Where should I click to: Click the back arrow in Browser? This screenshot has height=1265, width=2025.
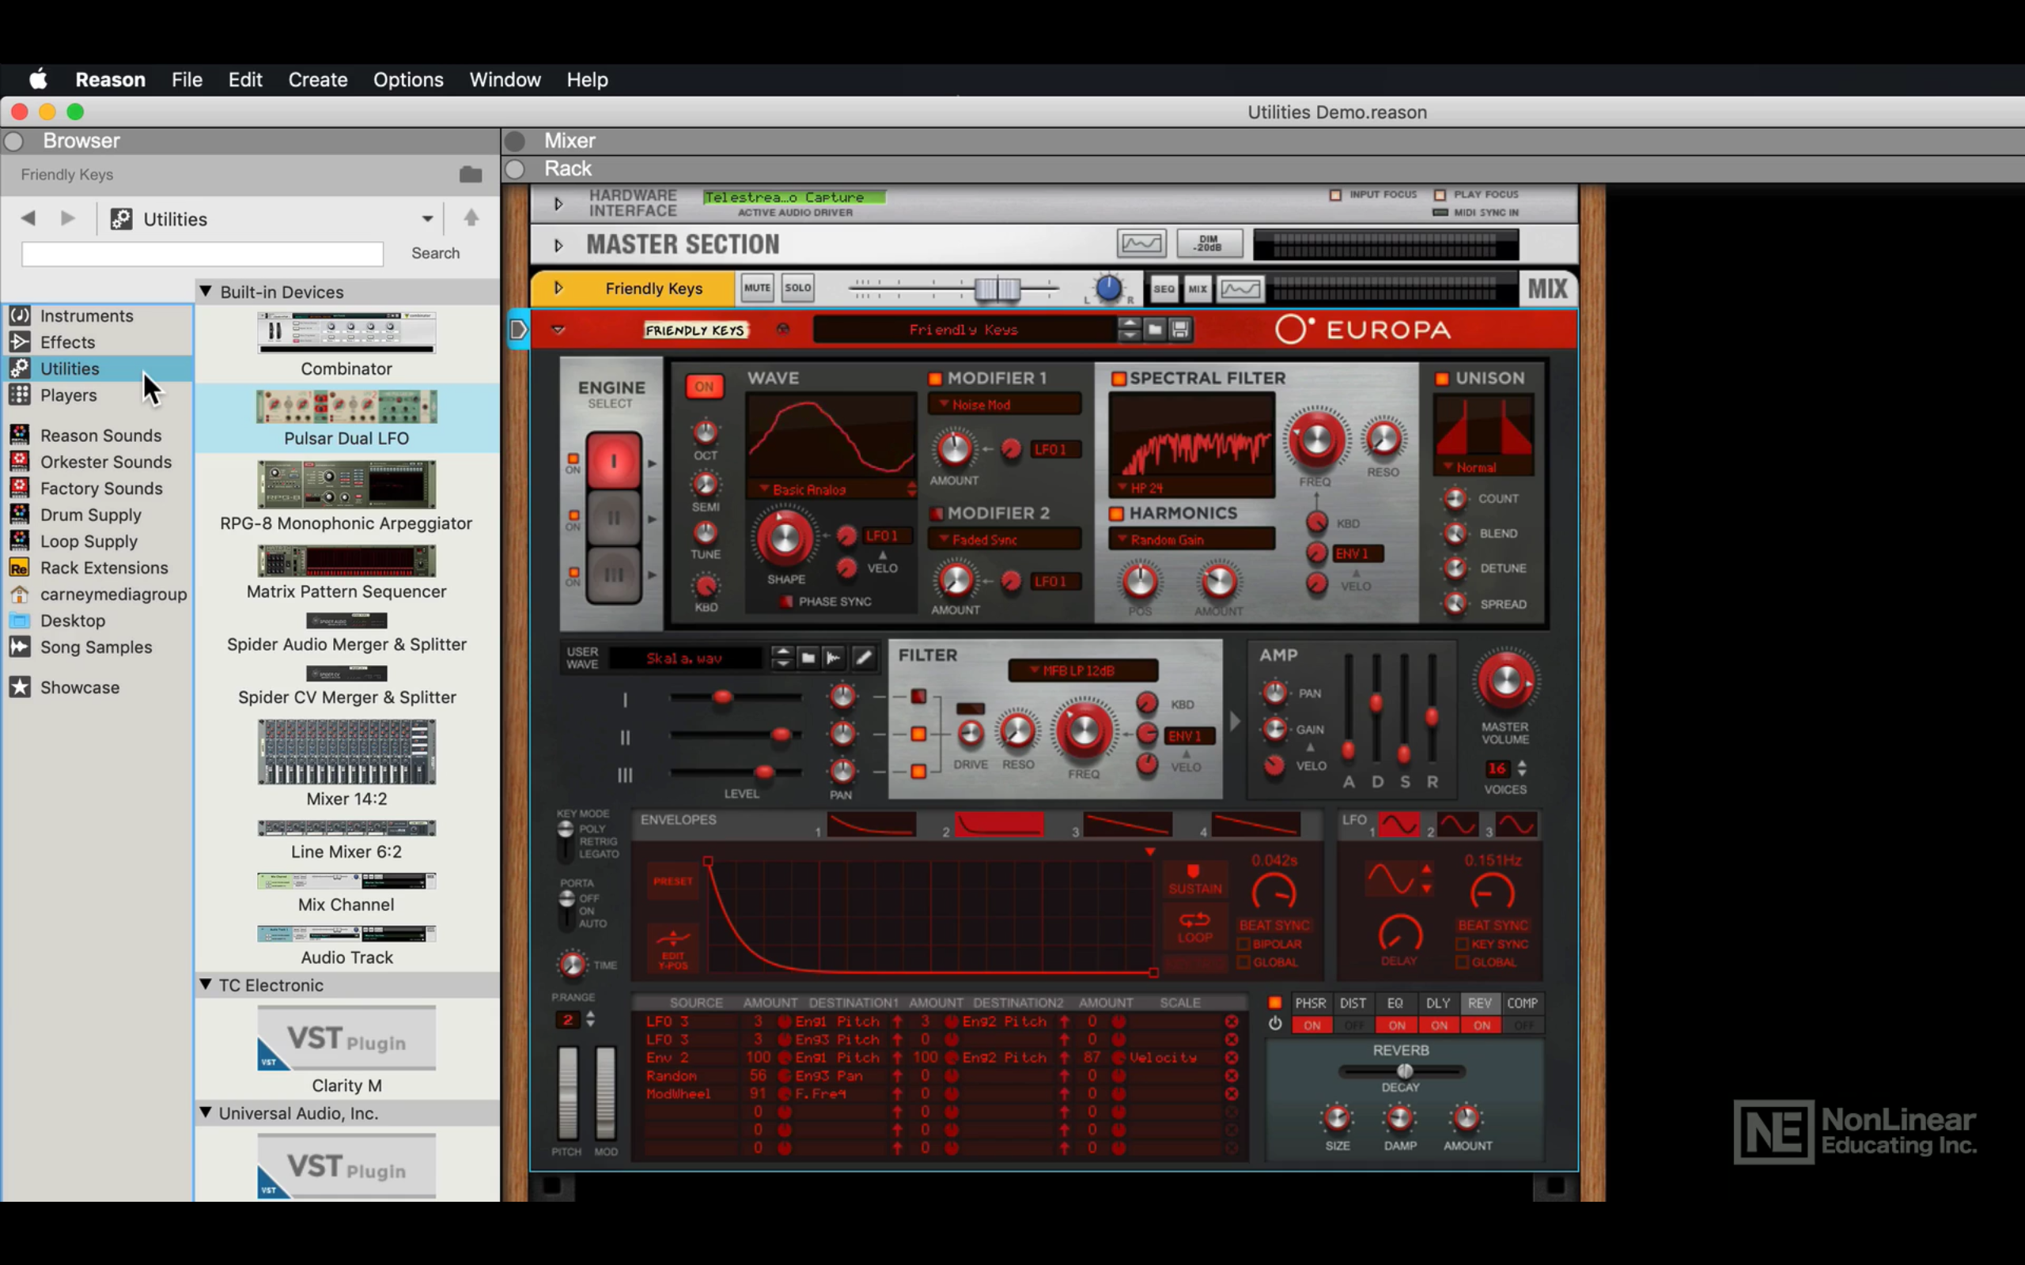click(28, 218)
